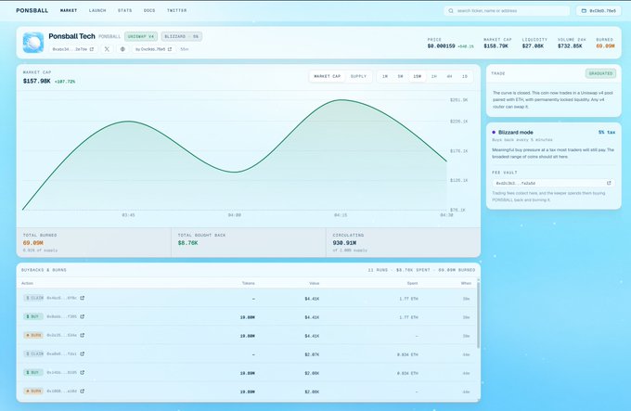Click the When column header
Viewport: 631px width, 411px height.
(x=466, y=284)
